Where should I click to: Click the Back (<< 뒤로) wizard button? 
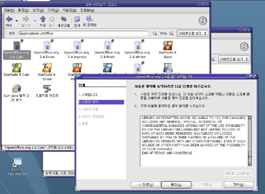[145, 185]
